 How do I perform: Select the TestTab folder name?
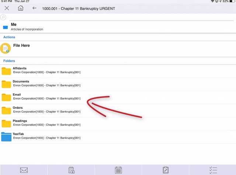pyautogui.click(x=18, y=134)
